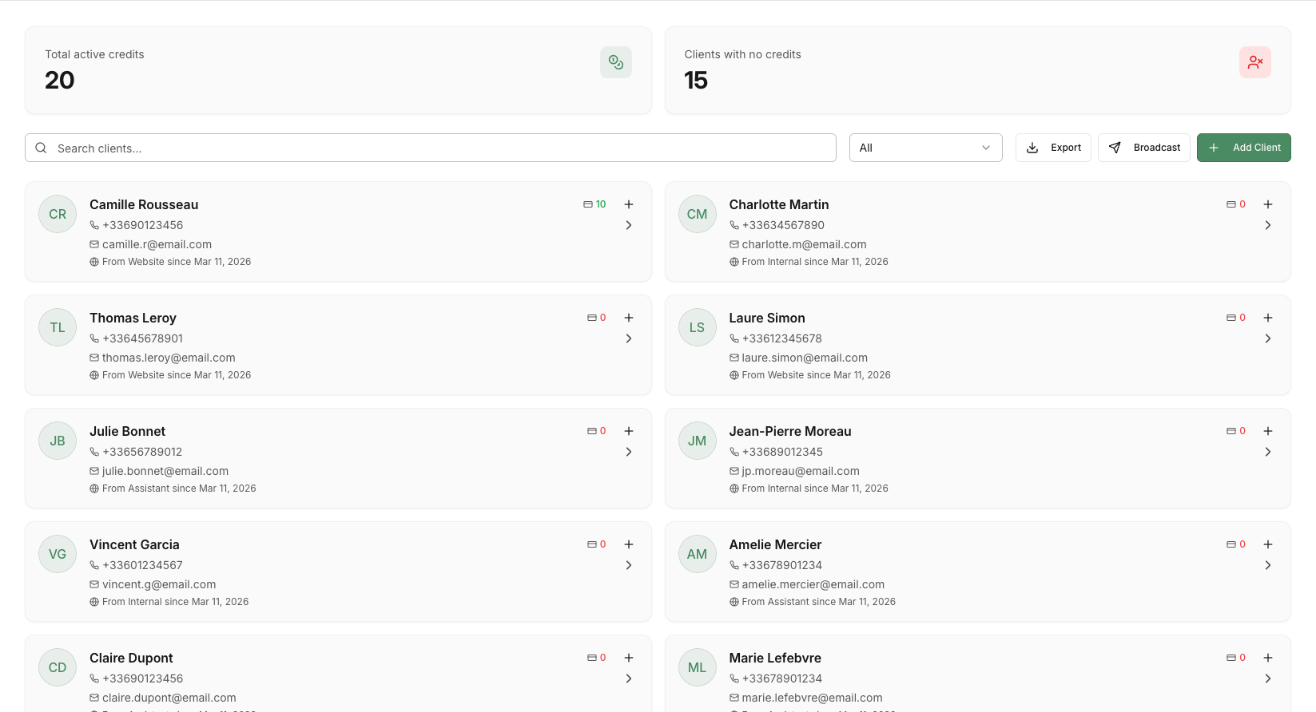Expand Laure Simon details with chevron
This screenshot has height=712, width=1316.
[x=1268, y=338]
